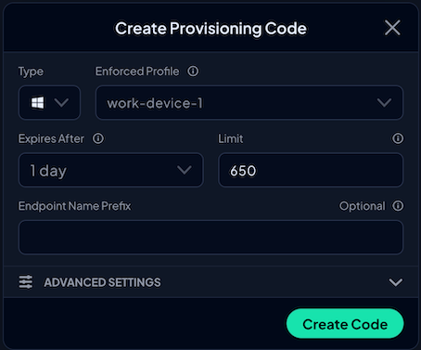Click the Advanced Settings sliders icon

point(26,282)
